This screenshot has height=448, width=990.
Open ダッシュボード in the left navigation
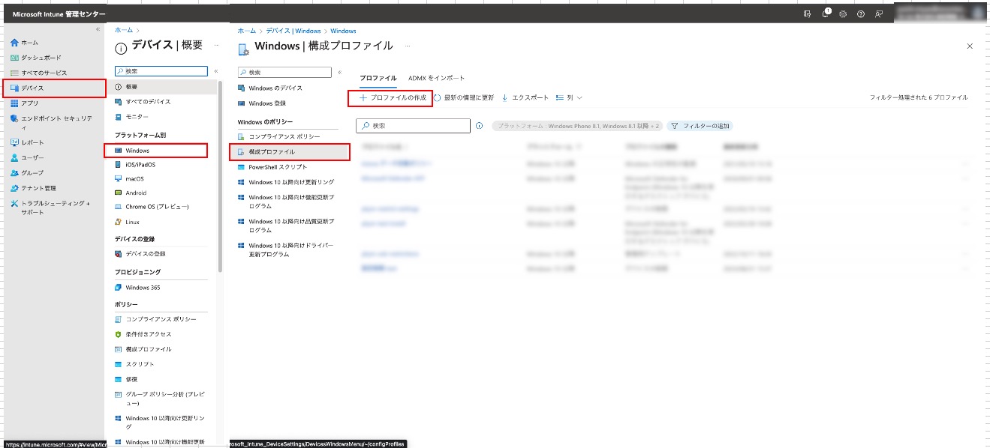(x=36, y=58)
